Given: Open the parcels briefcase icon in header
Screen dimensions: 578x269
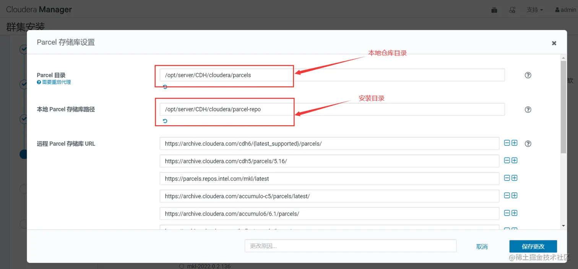Looking at the screenshot, I should pos(494,10).
